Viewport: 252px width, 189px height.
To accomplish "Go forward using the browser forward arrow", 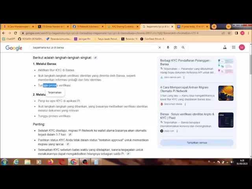I will 9,33.
